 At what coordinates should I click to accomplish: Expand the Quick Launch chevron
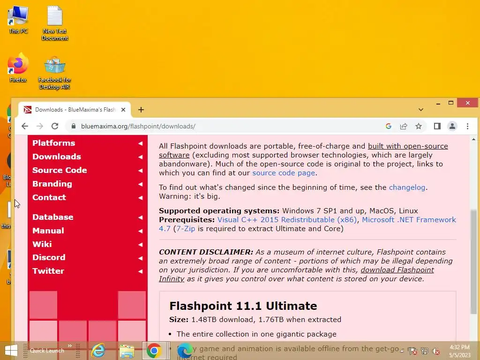(70, 346)
